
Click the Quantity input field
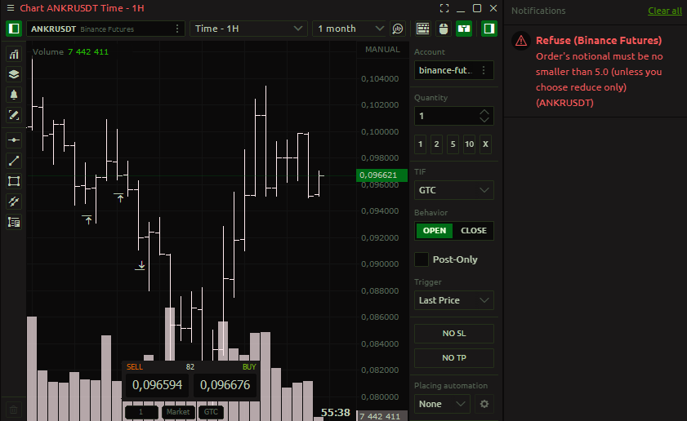click(446, 116)
